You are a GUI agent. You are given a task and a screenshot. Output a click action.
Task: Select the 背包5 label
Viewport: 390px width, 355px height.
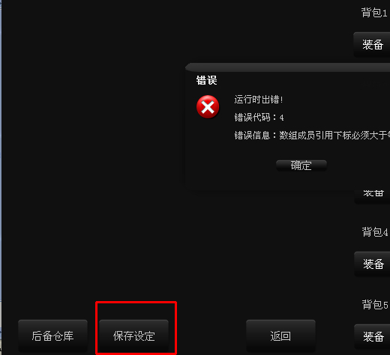[375, 304]
